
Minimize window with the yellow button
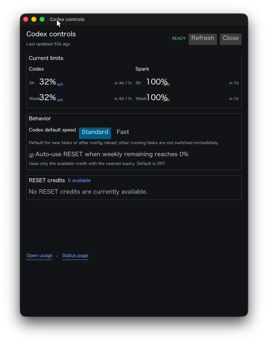[34, 19]
